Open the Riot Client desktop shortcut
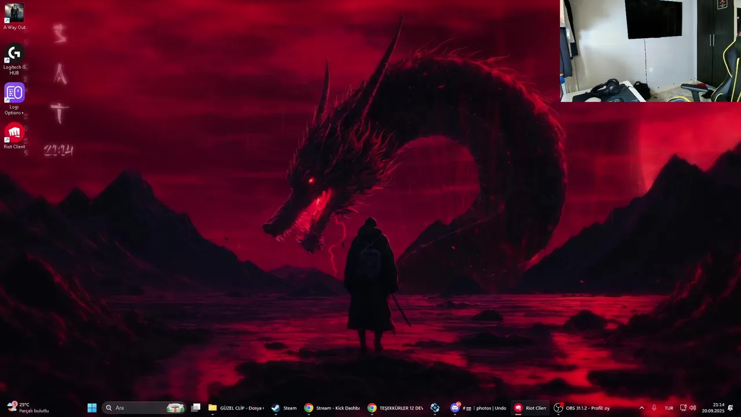 (14, 137)
